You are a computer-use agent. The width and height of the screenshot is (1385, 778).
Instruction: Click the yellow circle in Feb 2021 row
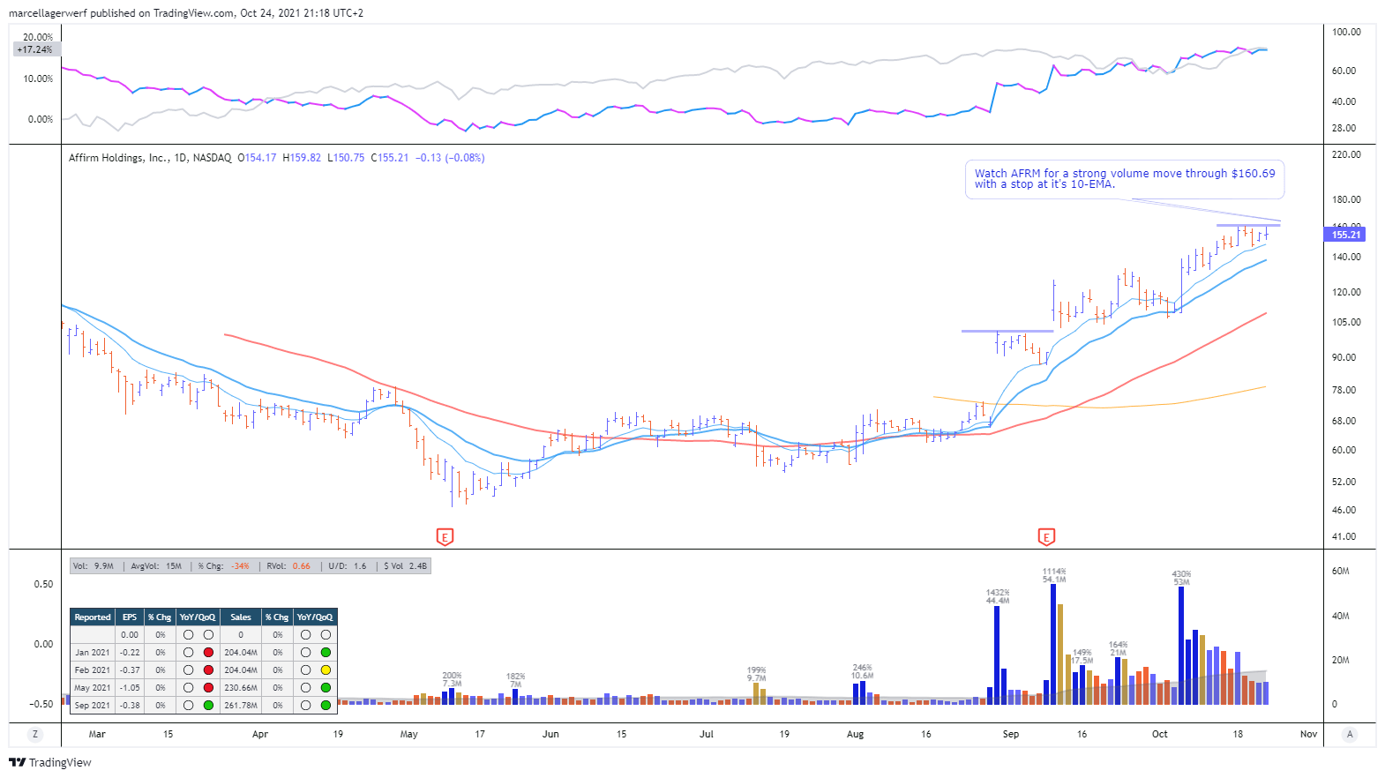[x=326, y=670]
